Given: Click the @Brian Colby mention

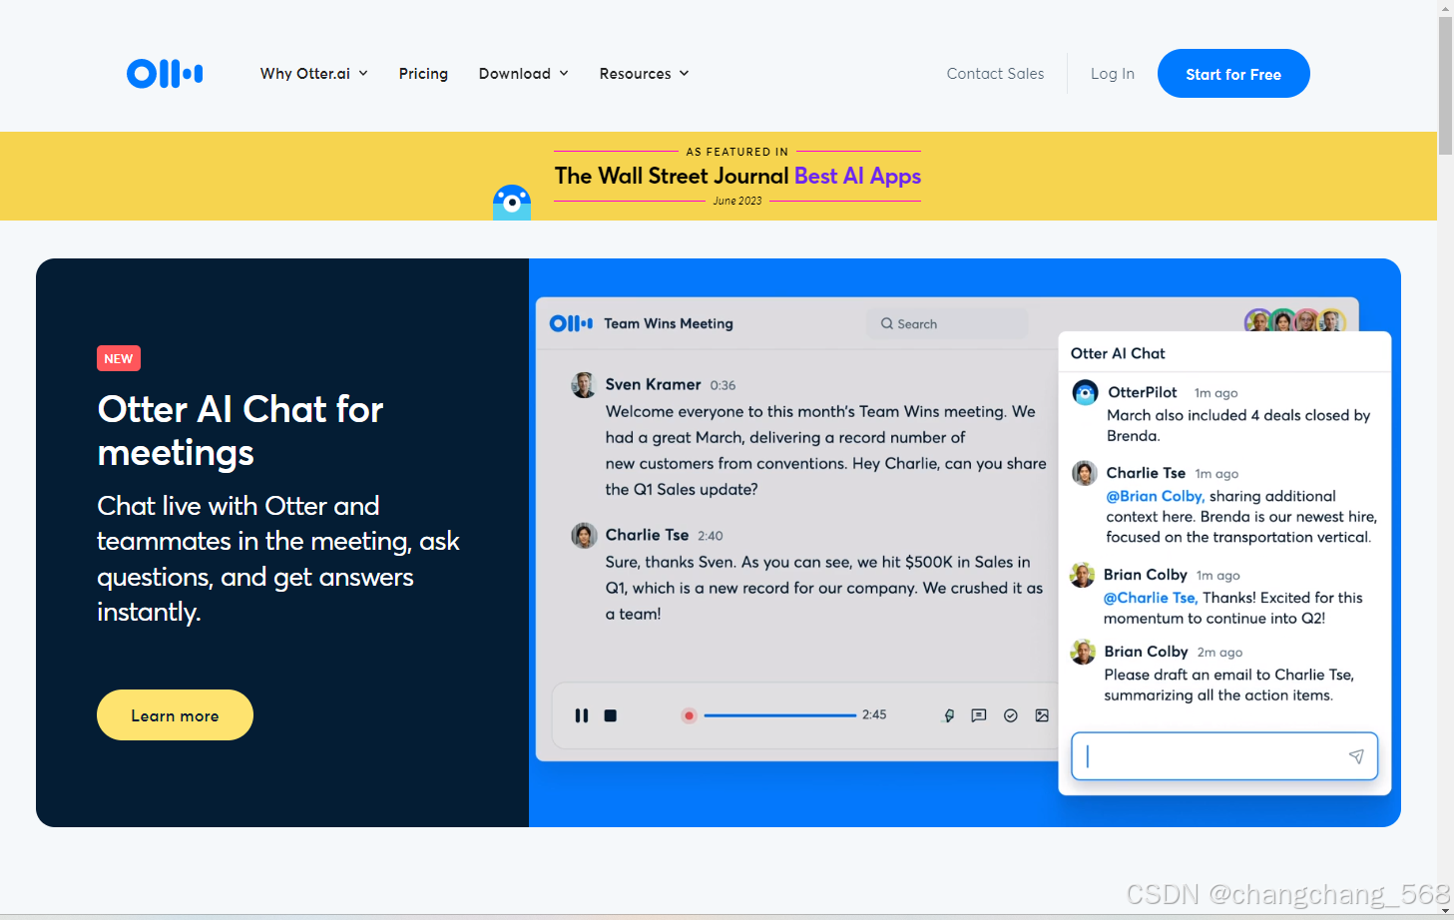Looking at the screenshot, I should (x=1156, y=496).
